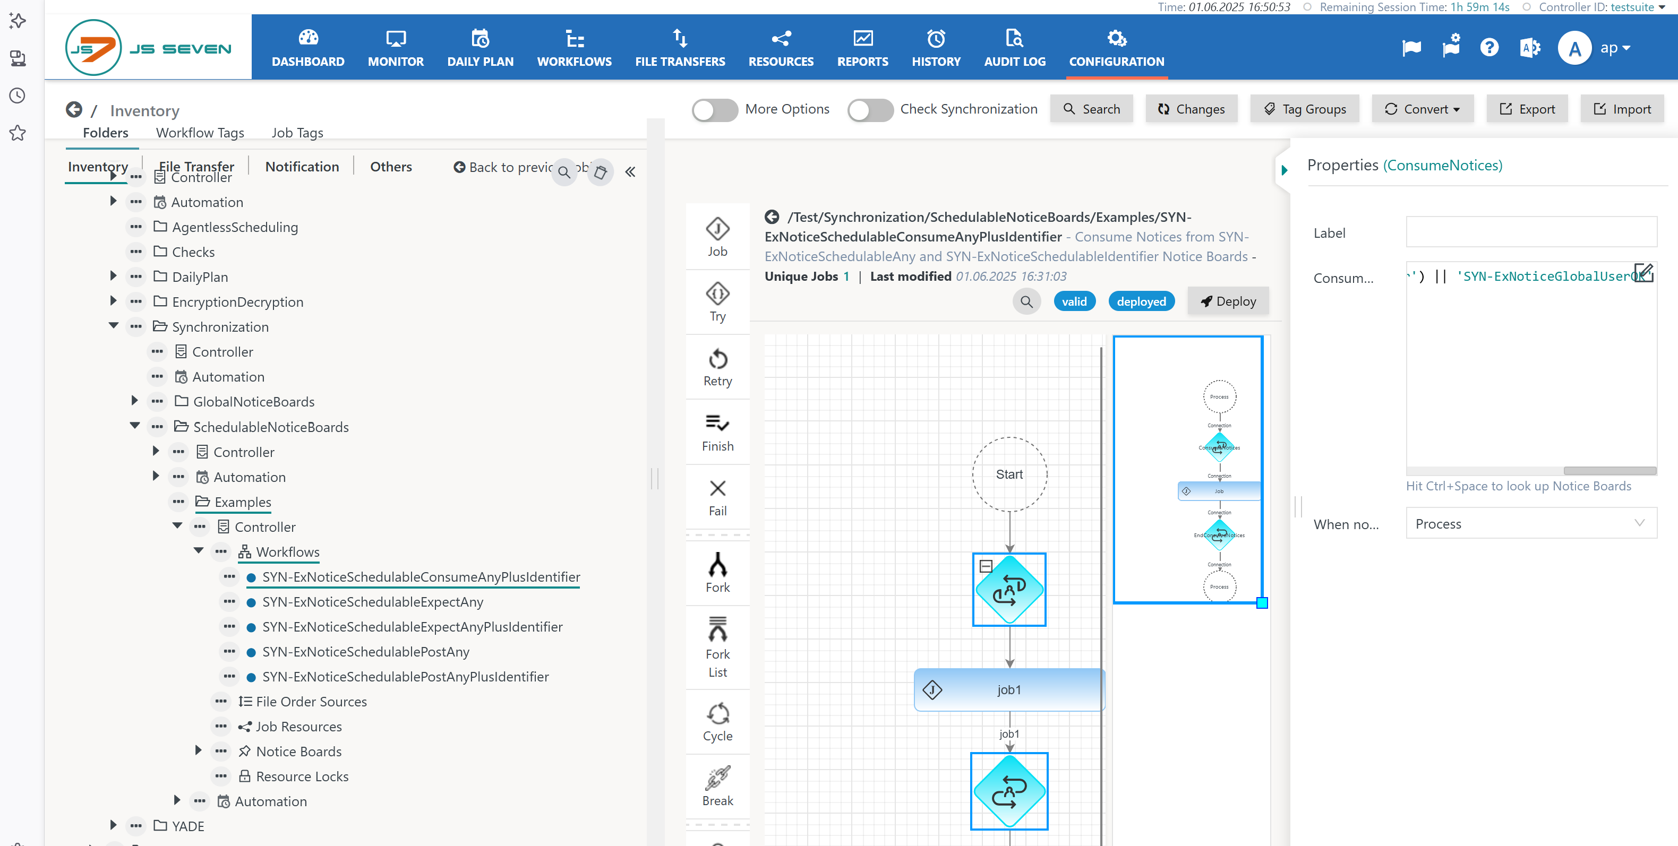Click the trash icon in tree header
Image resolution: width=1678 pixels, height=846 pixels.
(x=600, y=172)
